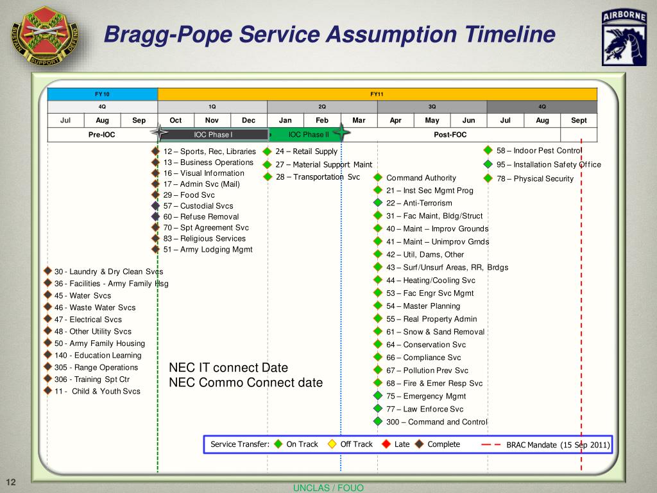This screenshot has width=657, height=493.
Task: Click the text 68 – Fire & Emer Resp Svc
Action: (x=434, y=383)
